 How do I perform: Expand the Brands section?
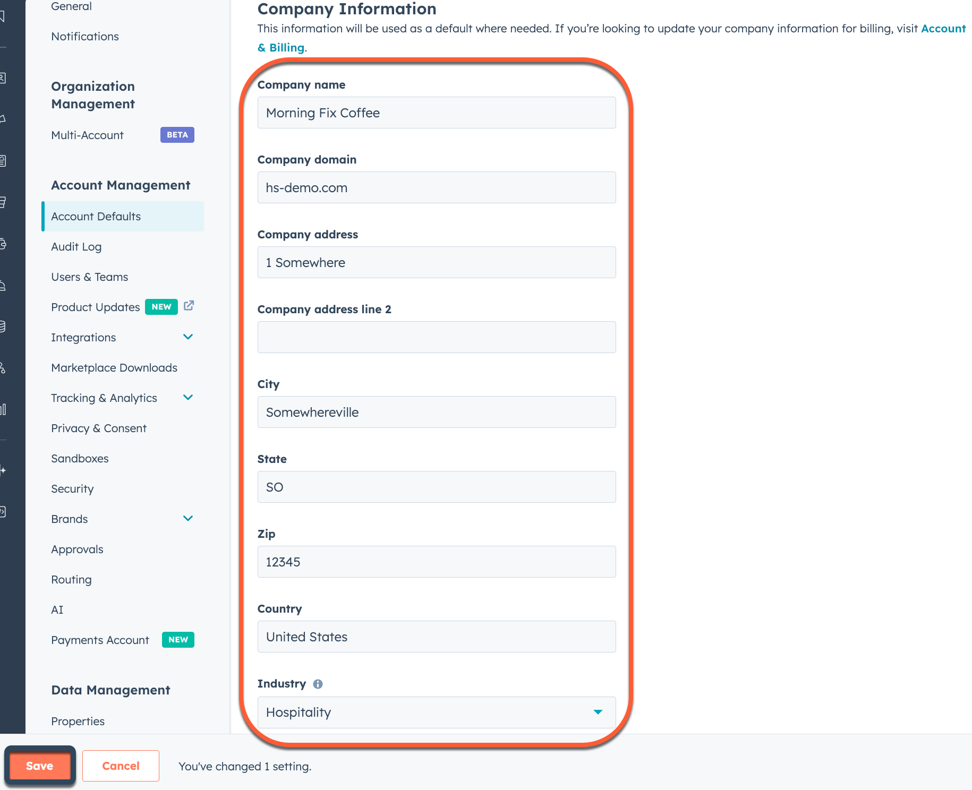point(188,518)
